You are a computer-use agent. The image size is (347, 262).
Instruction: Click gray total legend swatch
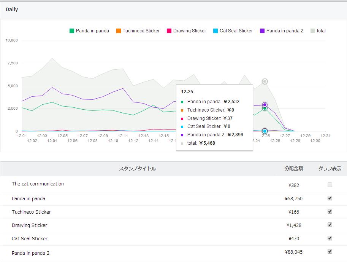[x=313, y=31]
